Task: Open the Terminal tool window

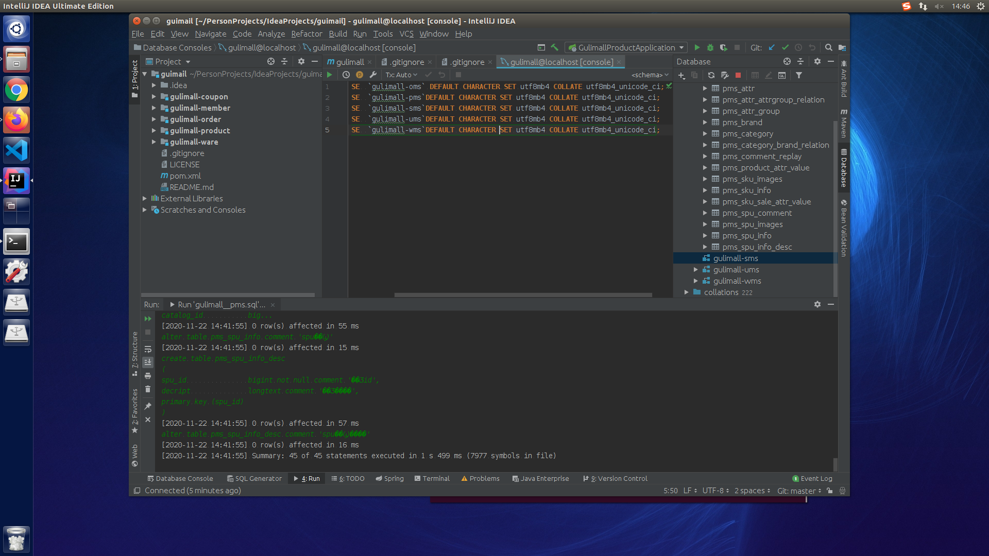Action: (432, 479)
